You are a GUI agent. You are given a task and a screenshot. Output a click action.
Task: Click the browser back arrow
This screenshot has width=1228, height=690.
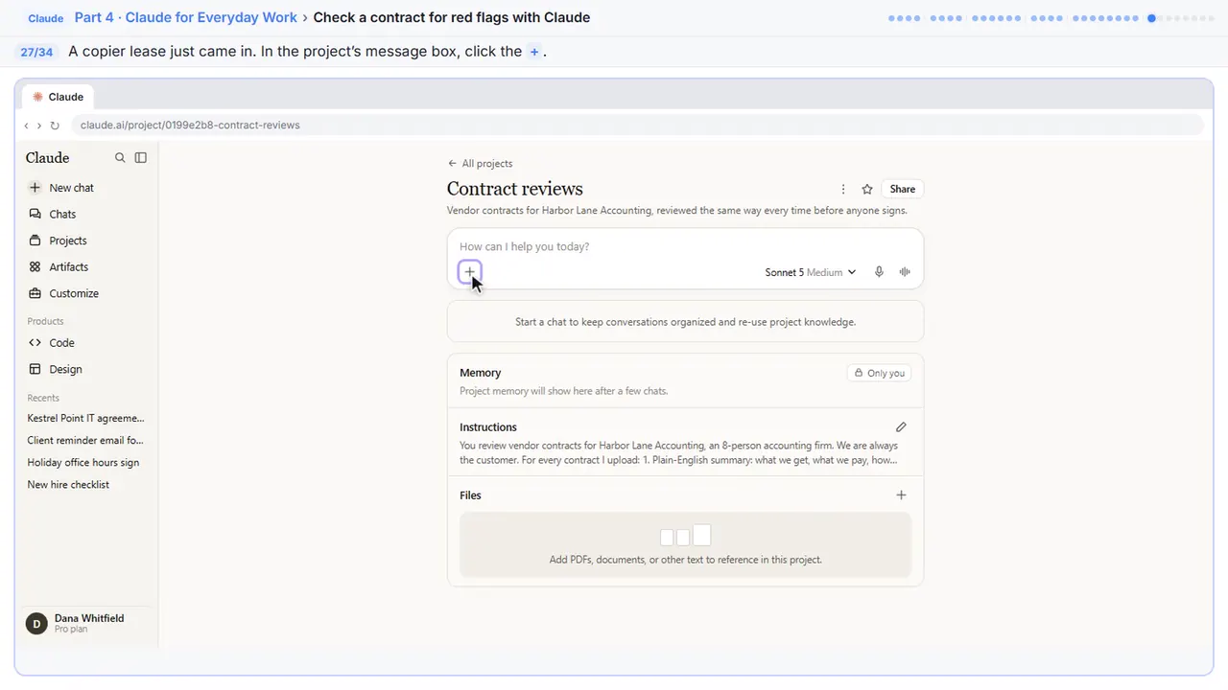[x=26, y=126]
